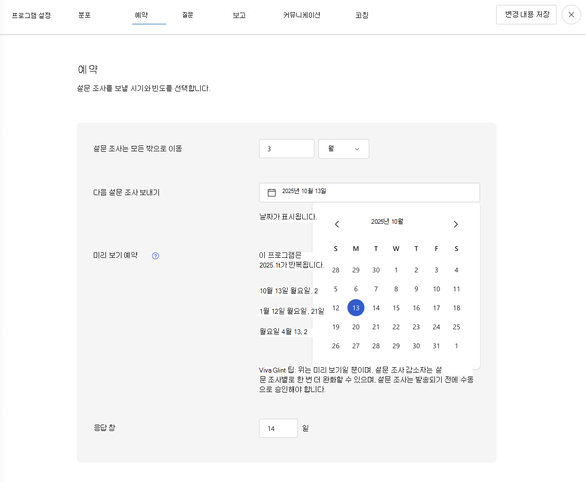
Task: Click the selected date 13 in calendar
Action: pos(356,307)
